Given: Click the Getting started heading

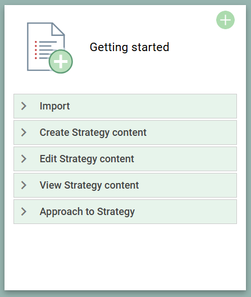Looking at the screenshot, I should click(x=129, y=47).
